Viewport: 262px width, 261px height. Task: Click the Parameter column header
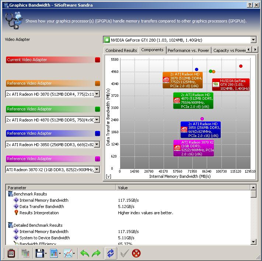(61, 188)
